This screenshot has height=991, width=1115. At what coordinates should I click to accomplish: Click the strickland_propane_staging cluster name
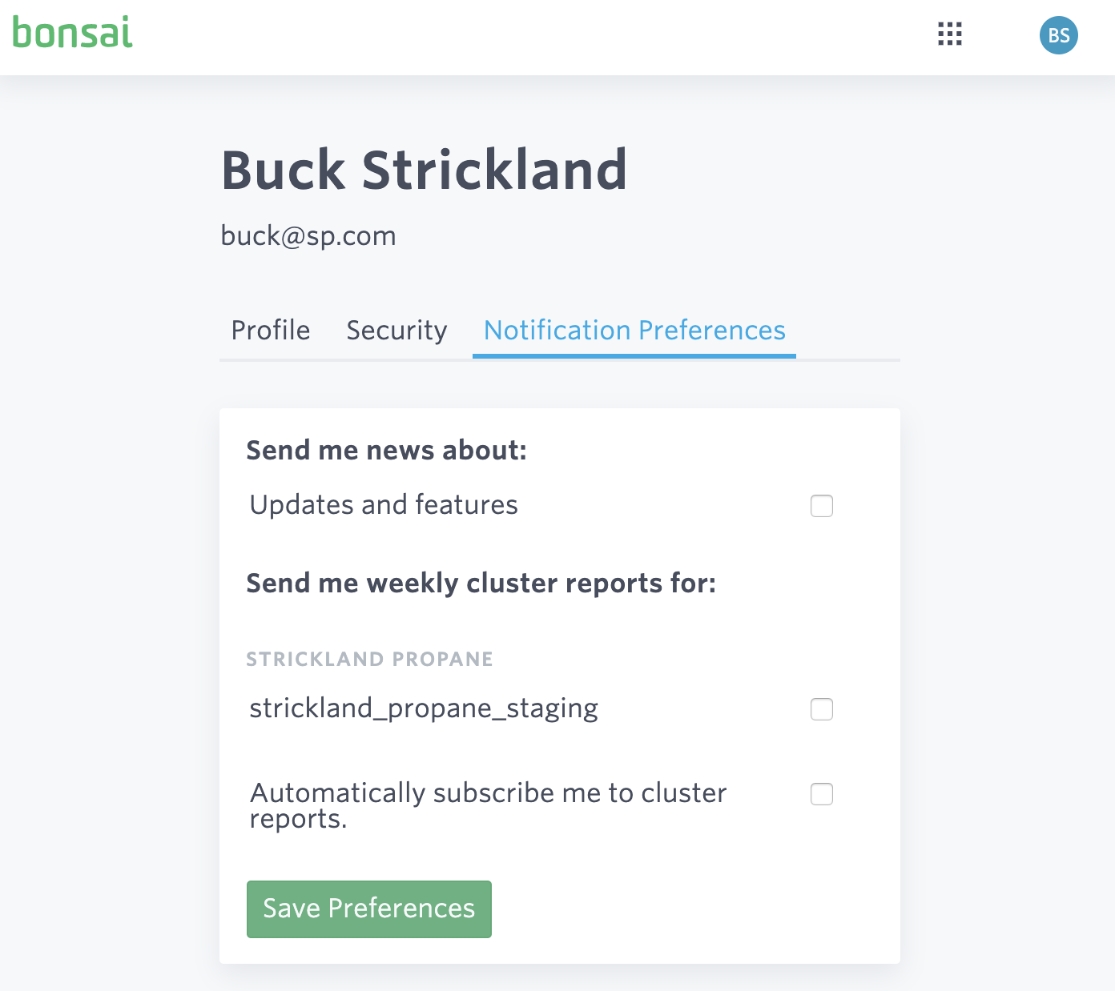(424, 708)
